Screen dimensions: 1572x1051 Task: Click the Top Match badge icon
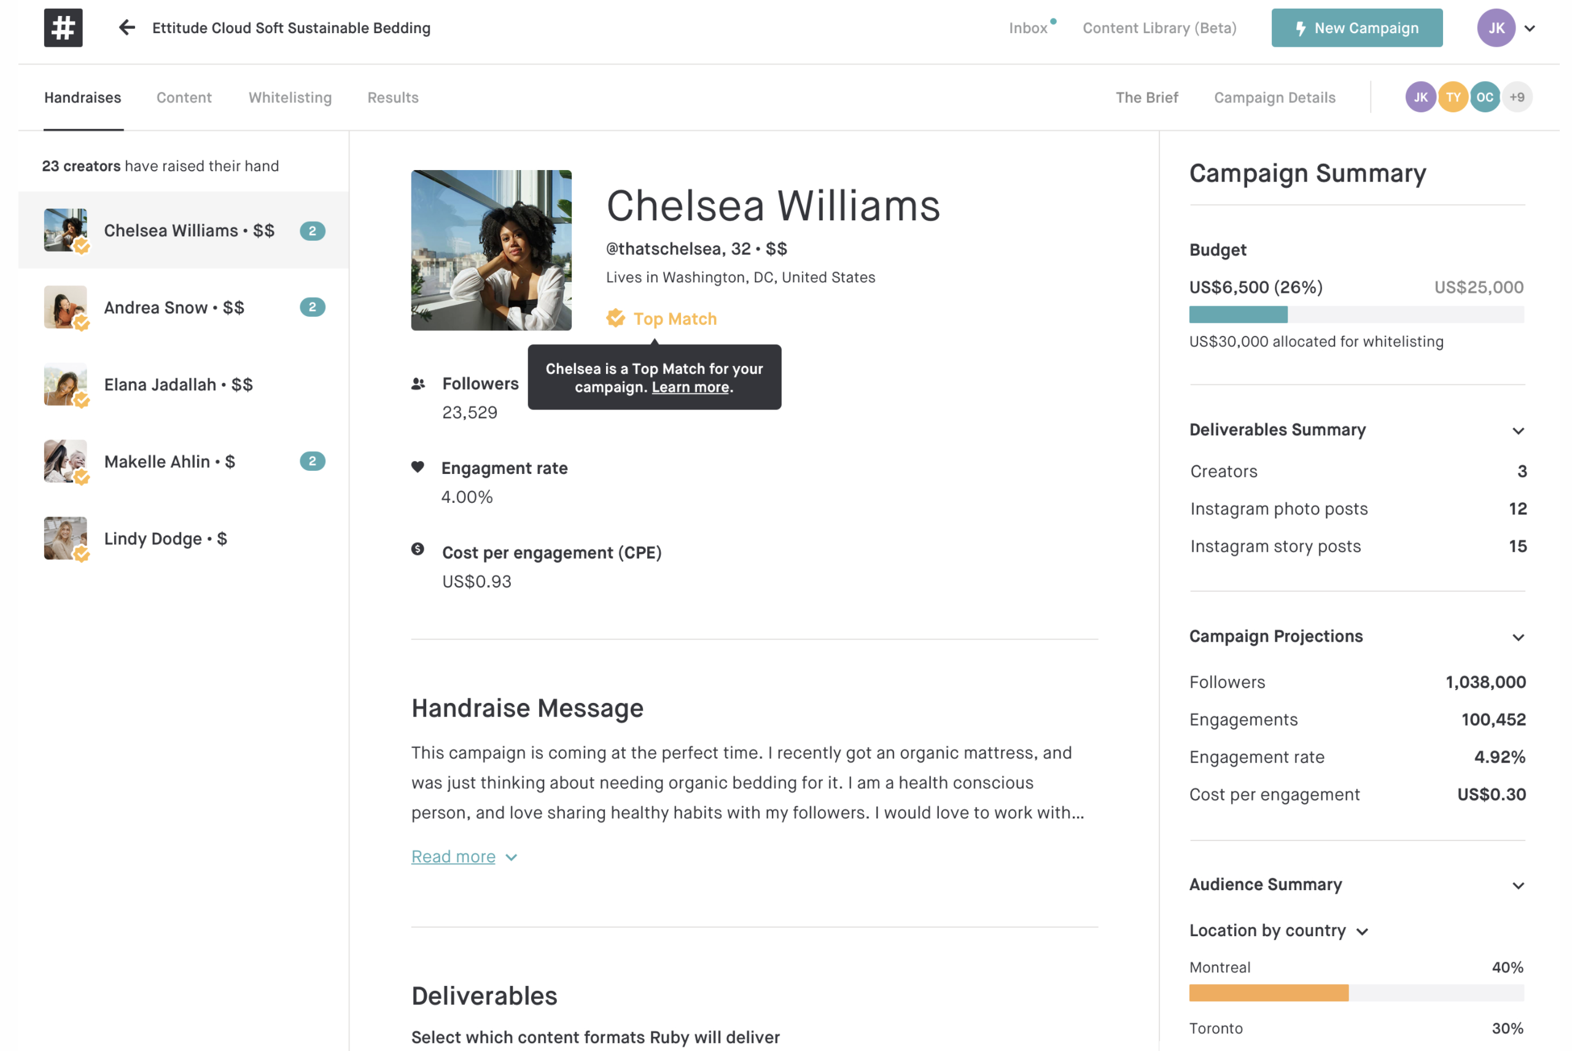tap(615, 319)
